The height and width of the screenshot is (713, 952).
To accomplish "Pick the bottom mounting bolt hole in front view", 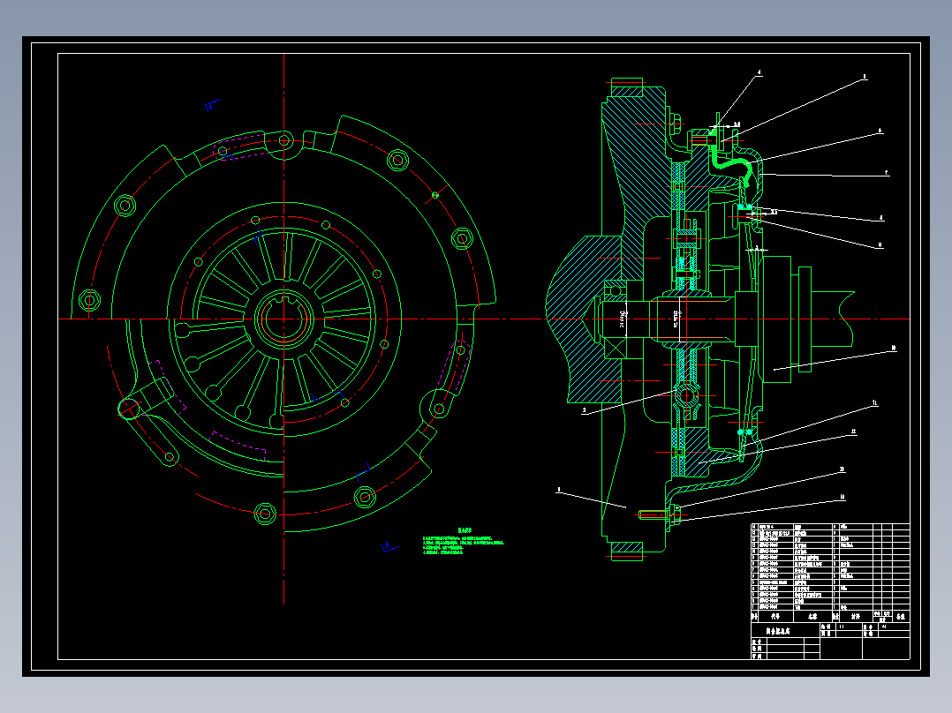I will coord(265,514).
